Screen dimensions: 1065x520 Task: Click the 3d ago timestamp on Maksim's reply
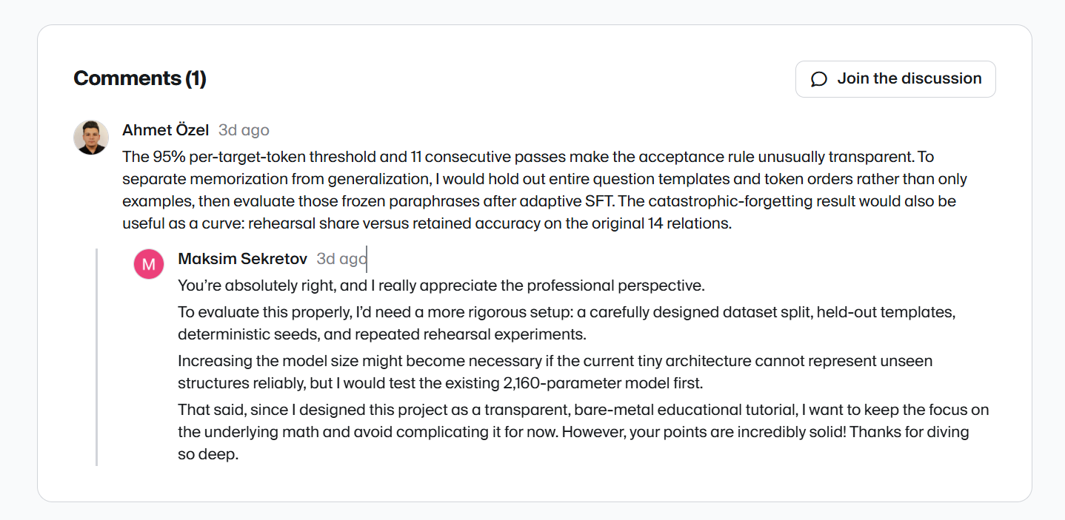coord(341,259)
